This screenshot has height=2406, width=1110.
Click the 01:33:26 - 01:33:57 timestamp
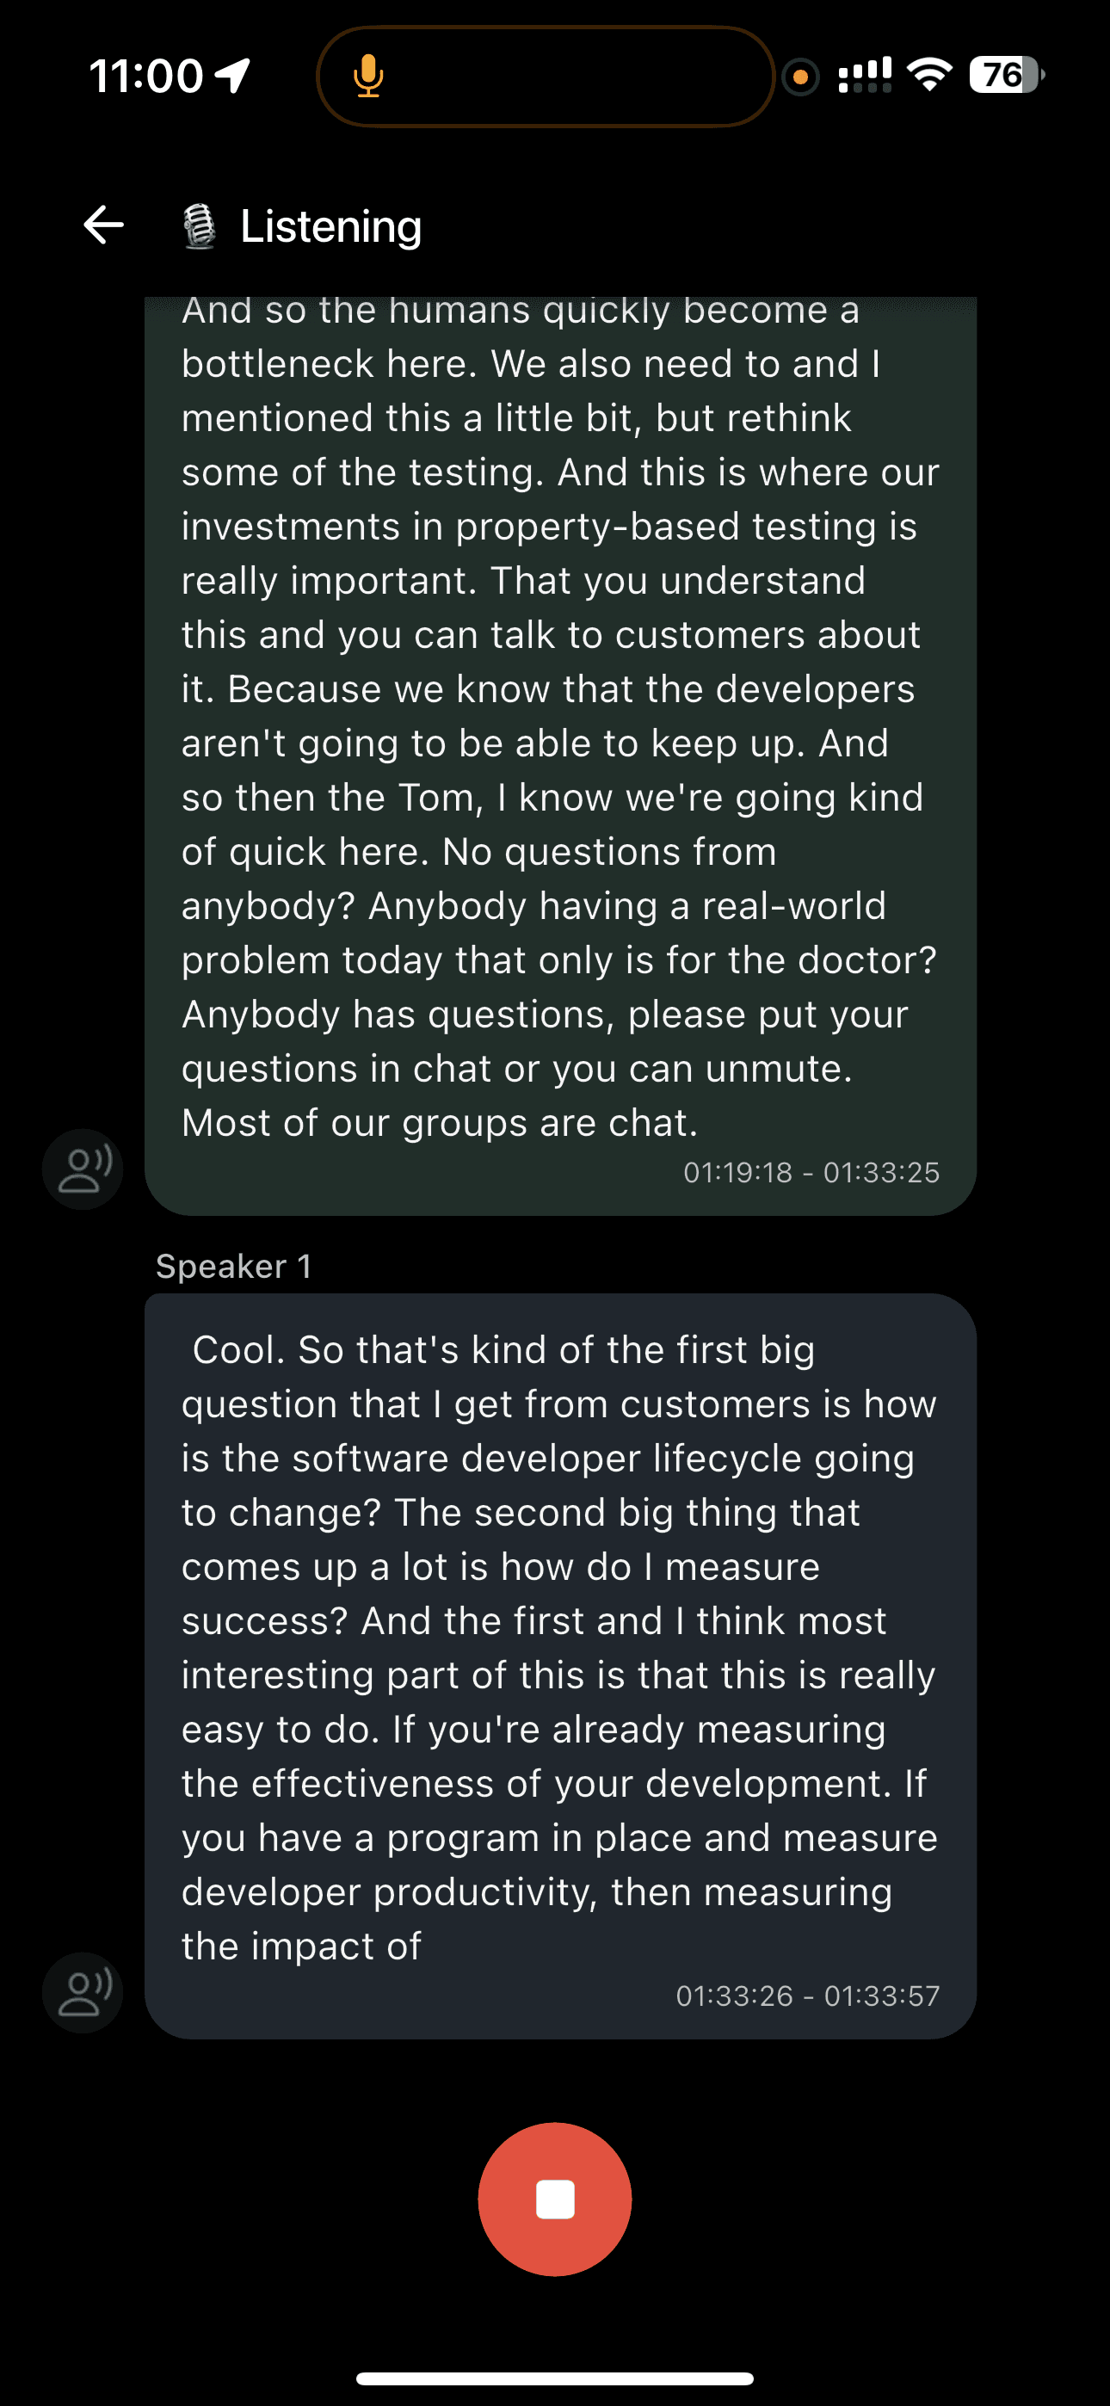pos(807,1996)
